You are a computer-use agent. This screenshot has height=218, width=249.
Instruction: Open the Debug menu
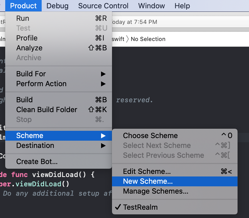58,6
